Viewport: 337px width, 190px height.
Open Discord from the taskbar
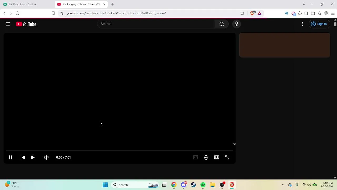[184, 185]
